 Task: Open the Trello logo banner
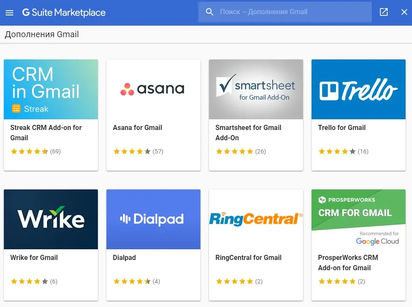pyautogui.click(x=359, y=89)
